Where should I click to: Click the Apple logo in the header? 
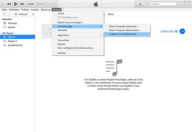(96, 4)
